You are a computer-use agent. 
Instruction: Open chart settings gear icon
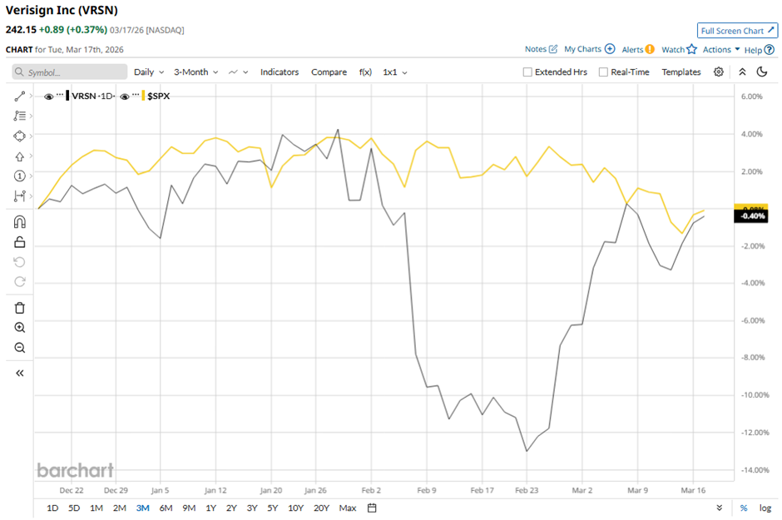719,72
